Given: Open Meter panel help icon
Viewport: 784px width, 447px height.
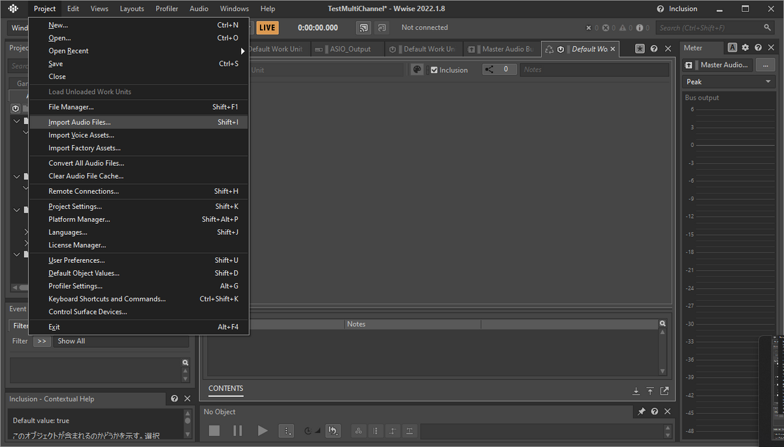Looking at the screenshot, I should click(758, 48).
